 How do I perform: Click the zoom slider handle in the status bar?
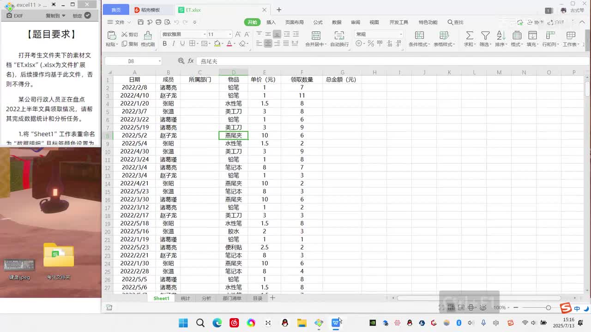point(548,308)
